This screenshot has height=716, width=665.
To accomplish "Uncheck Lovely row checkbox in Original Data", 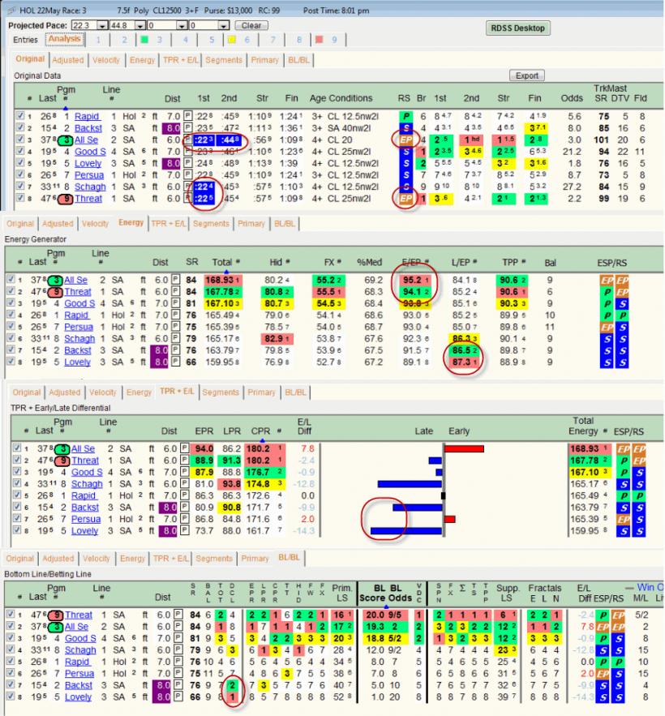I will pyautogui.click(x=19, y=162).
